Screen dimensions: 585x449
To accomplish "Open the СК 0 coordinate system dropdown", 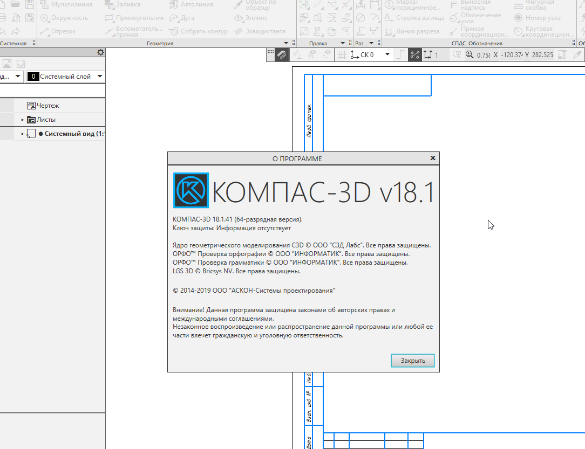I will (x=387, y=54).
